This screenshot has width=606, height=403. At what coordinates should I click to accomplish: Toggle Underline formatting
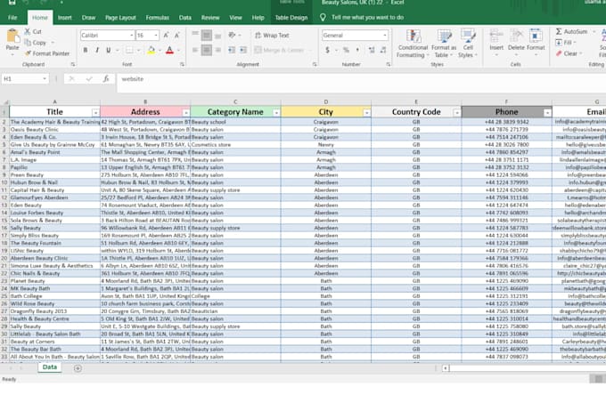point(109,50)
